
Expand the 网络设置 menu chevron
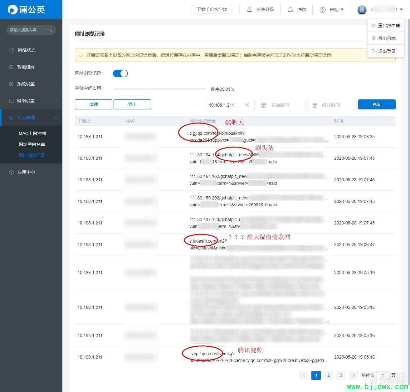pyautogui.click(x=56, y=101)
